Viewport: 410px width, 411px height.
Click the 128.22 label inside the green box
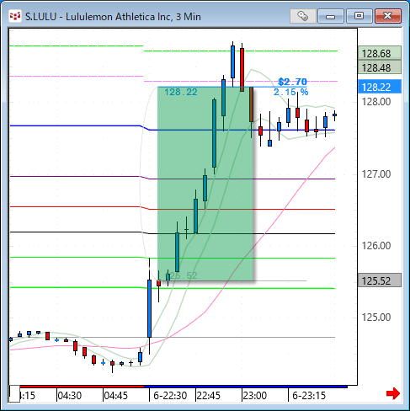pyautogui.click(x=181, y=92)
